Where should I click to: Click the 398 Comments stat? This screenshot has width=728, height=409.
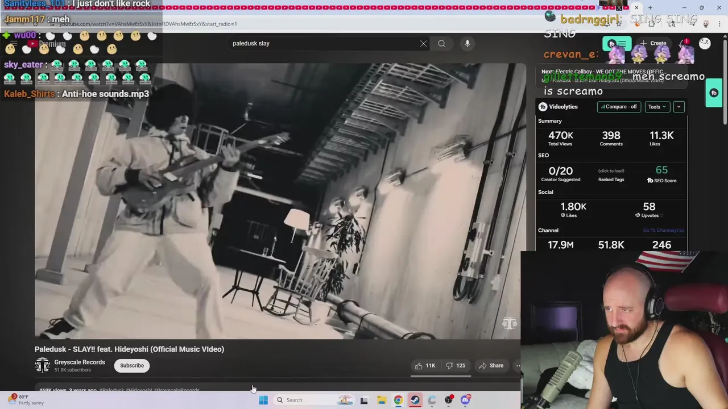(x=611, y=138)
